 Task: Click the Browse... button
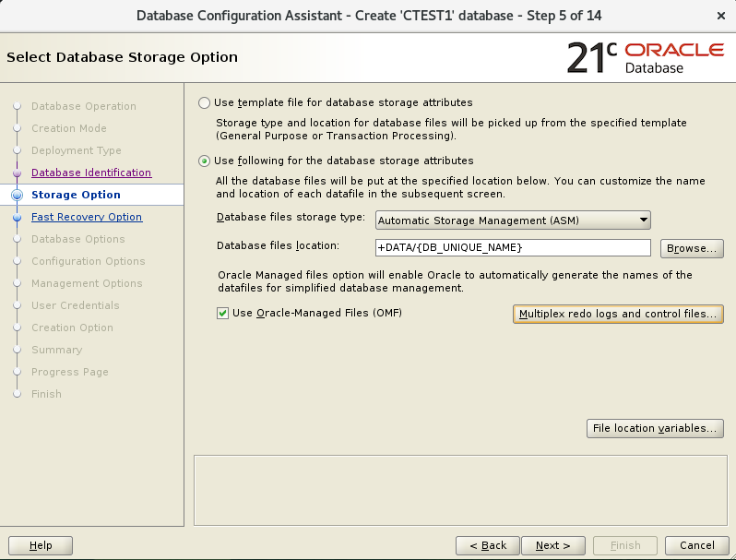pos(692,248)
